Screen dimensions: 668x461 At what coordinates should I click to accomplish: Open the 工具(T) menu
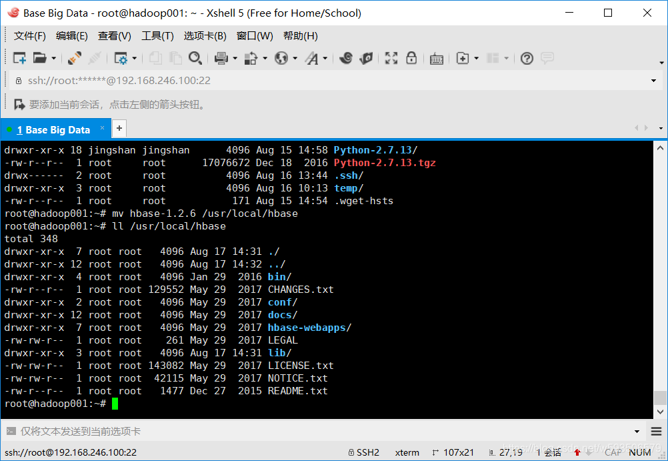click(157, 36)
